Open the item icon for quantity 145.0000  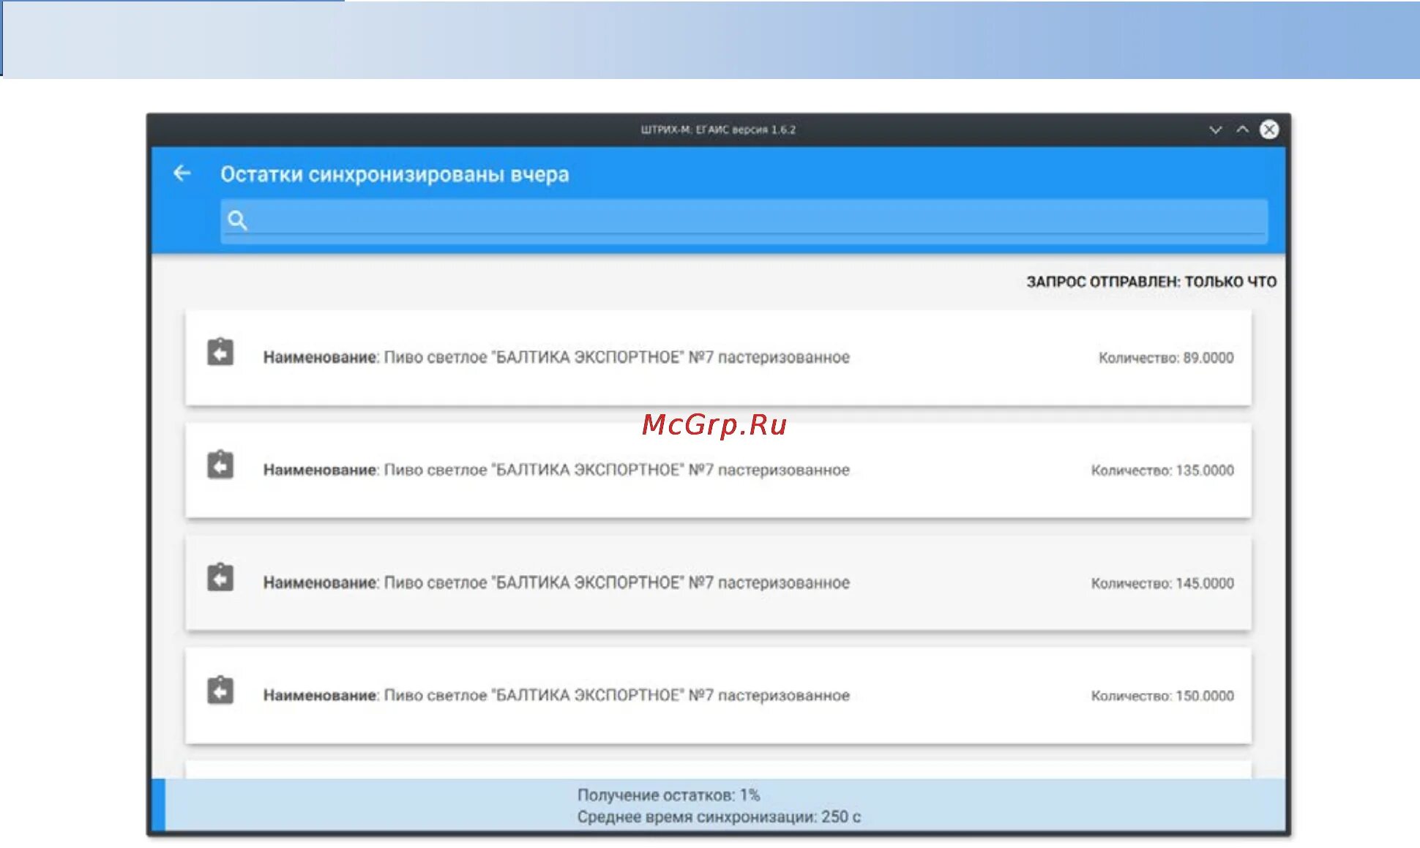pos(220,577)
